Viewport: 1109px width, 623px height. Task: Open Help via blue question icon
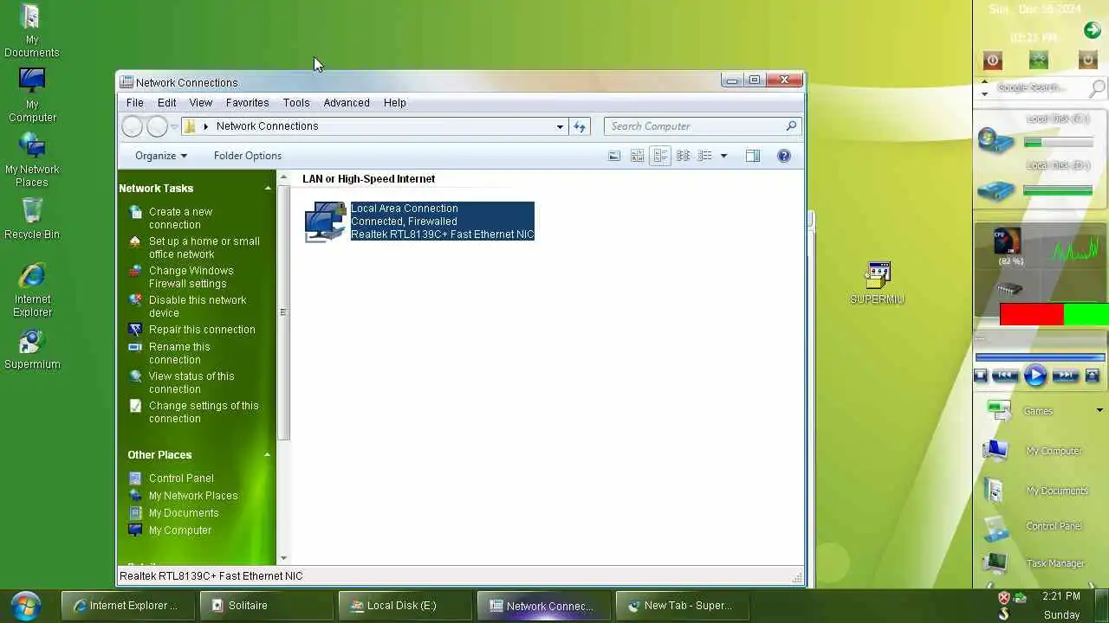[x=784, y=156]
